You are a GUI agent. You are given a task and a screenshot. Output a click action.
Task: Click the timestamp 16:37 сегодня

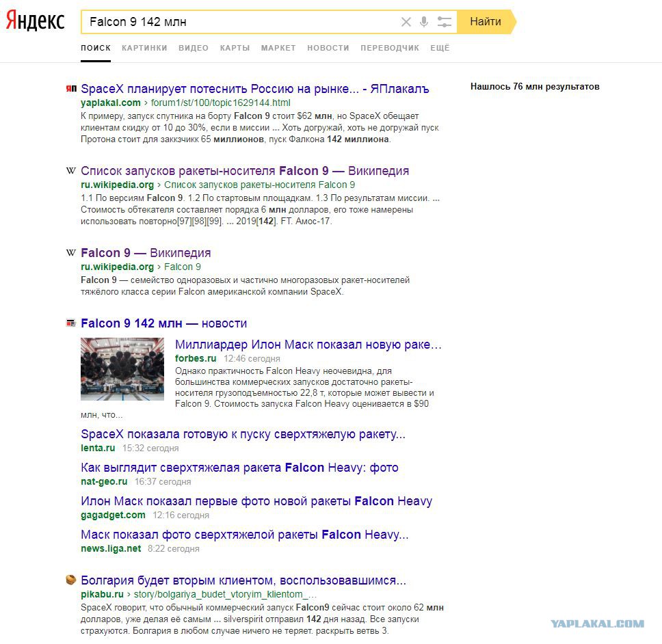163,481
